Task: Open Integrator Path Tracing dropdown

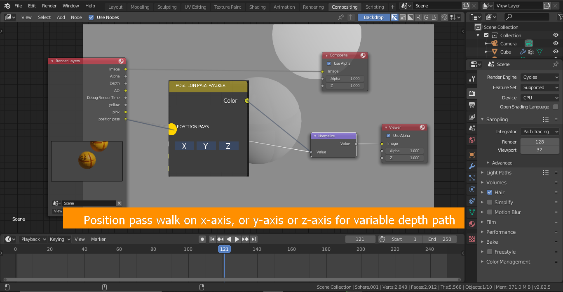Action: coord(540,132)
